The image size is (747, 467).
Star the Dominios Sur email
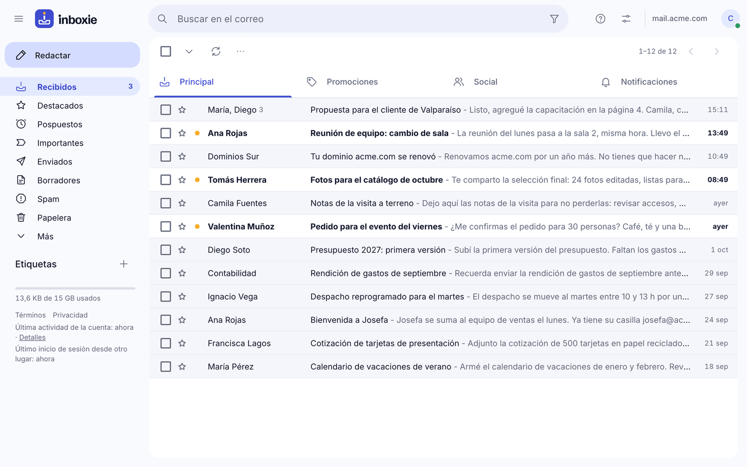tap(182, 157)
